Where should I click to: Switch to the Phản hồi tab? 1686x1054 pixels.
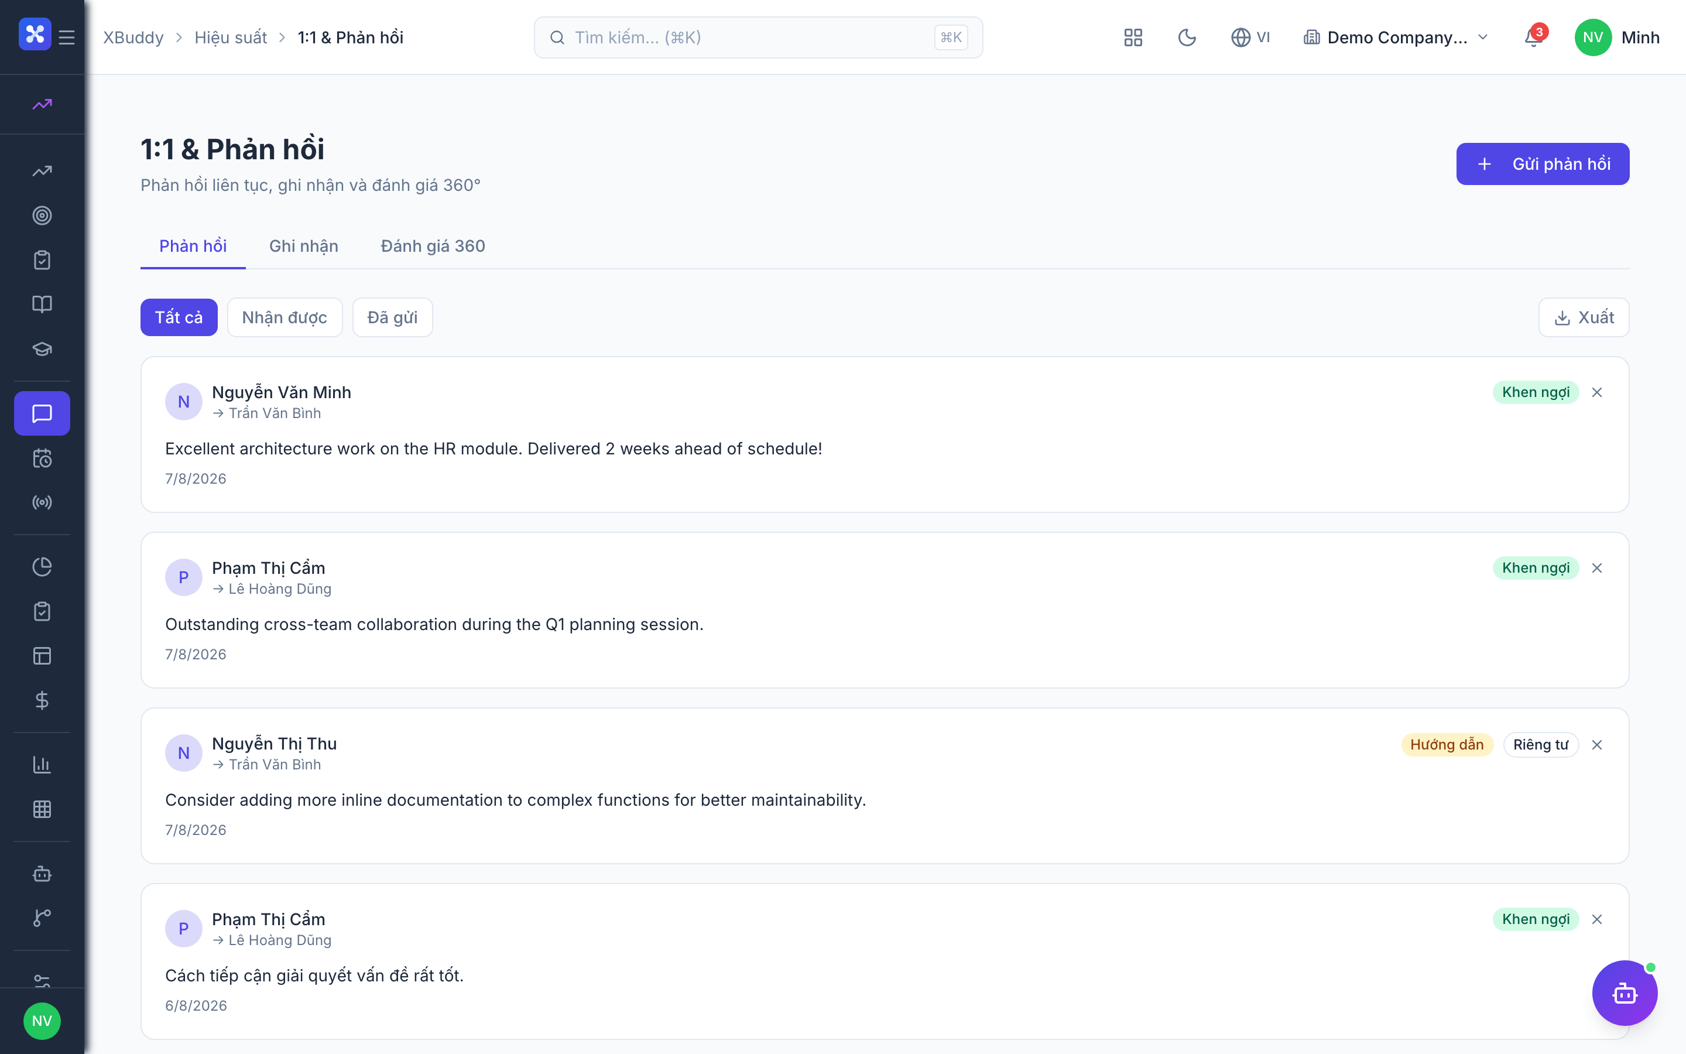point(193,246)
